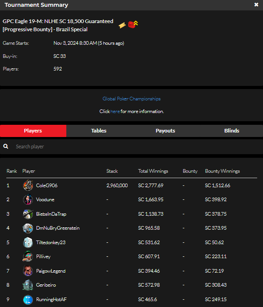Select the Players tab
This screenshot has height=307, width=263.
click(33, 131)
